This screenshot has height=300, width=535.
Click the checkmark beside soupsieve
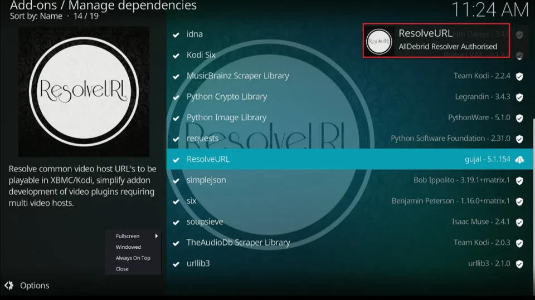click(176, 222)
